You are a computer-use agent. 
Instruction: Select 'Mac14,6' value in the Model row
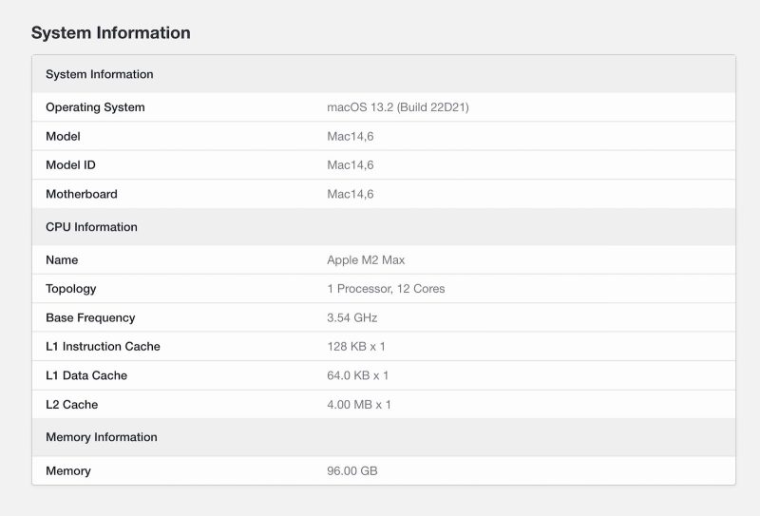[351, 136]
